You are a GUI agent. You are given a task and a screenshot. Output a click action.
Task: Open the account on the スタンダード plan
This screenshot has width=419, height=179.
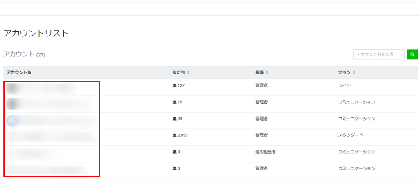pyautogui.click(x=51, y=136)
